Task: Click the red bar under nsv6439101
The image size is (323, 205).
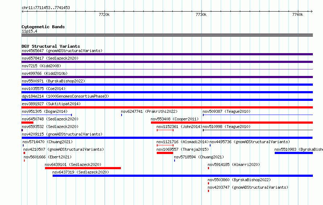Action: 83,168
